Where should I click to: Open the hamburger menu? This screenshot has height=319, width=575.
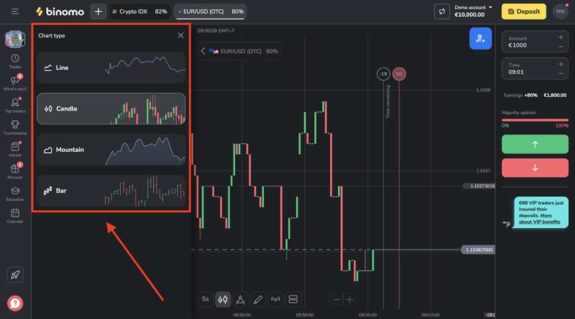[x=15, y=11]
